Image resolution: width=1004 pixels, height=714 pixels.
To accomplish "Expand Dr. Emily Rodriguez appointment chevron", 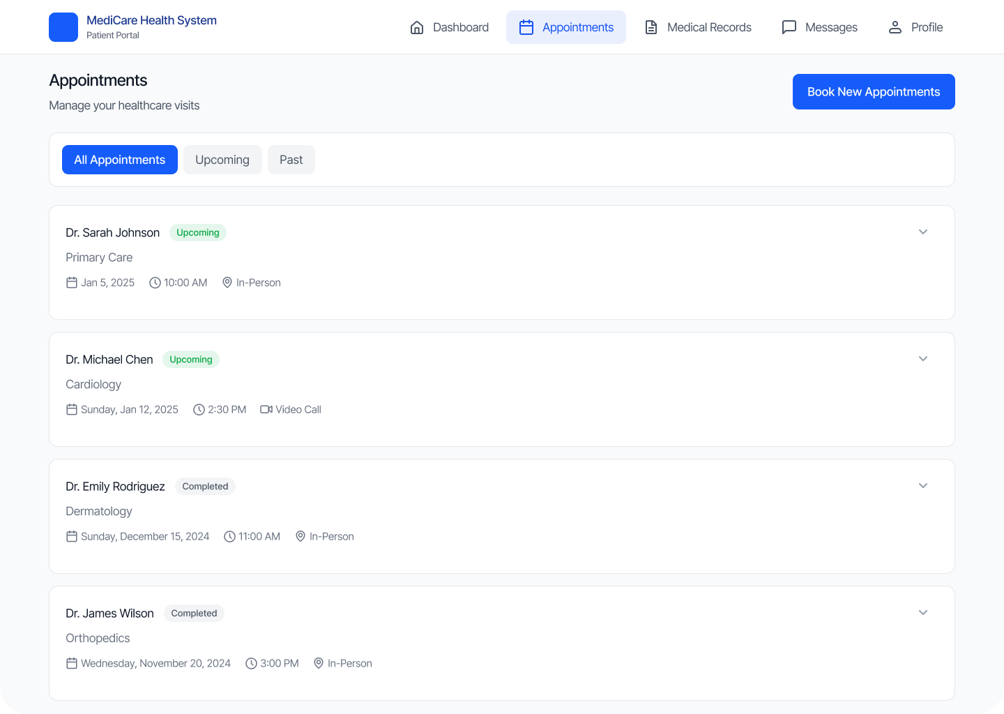I will click(x=923, y=486).
